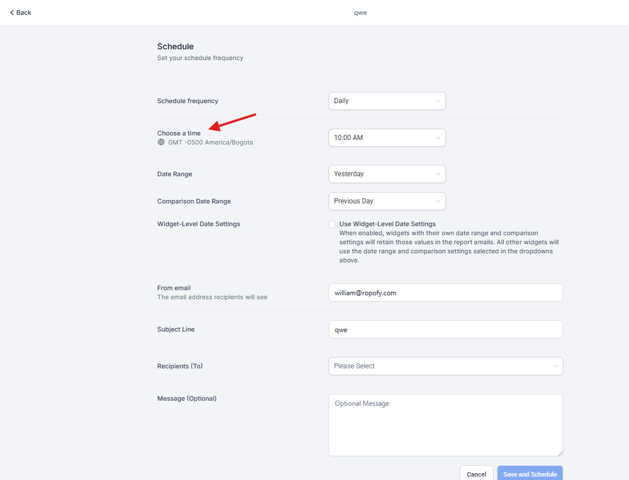Click the chevron in the Recipients field
The width and height of the screenshot is (629, 480).
[555, 366]
